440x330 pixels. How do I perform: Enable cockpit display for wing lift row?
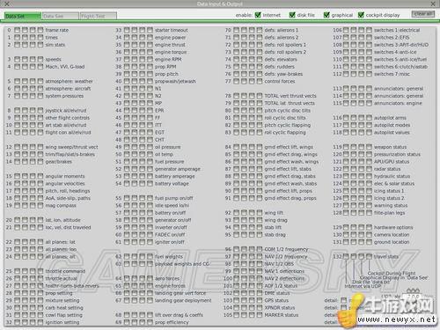pos(260,213)
